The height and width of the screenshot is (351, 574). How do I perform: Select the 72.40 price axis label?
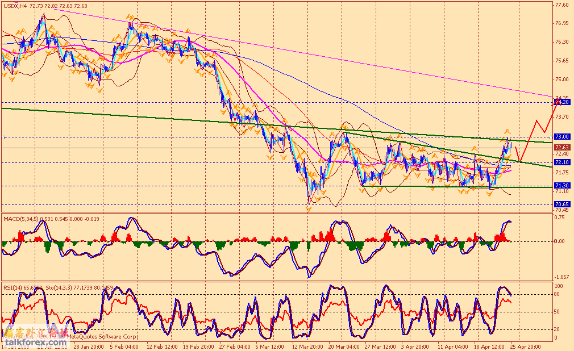(x=562, y=154)
